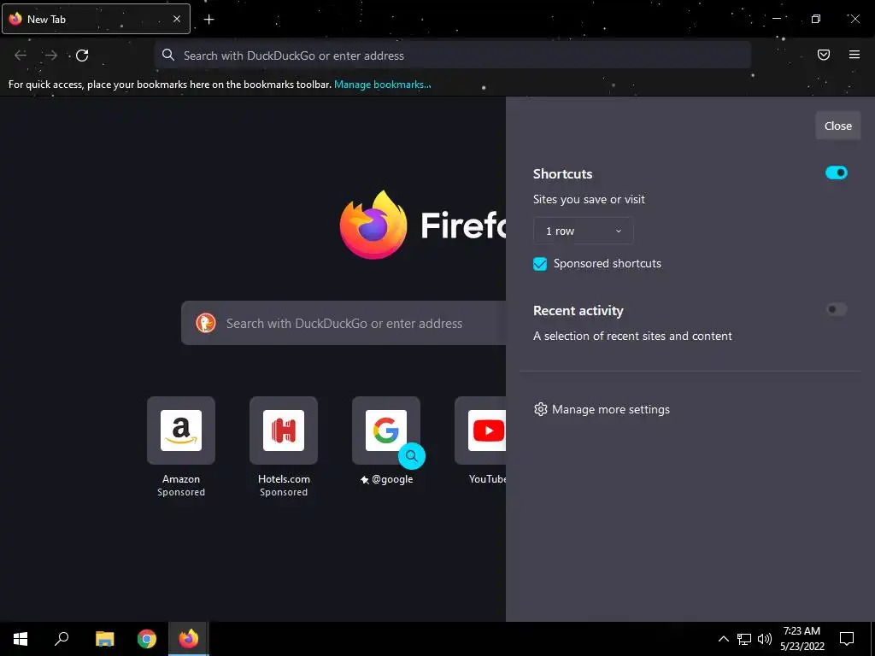Click the settings gear icon

(x=540, y=409)
